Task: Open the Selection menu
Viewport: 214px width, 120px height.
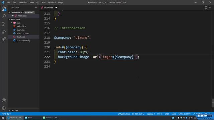Action: click(23, 2)
